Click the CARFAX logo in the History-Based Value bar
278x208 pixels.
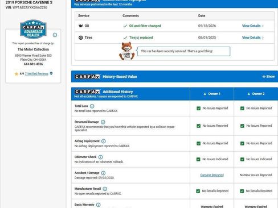pos(87,77)
